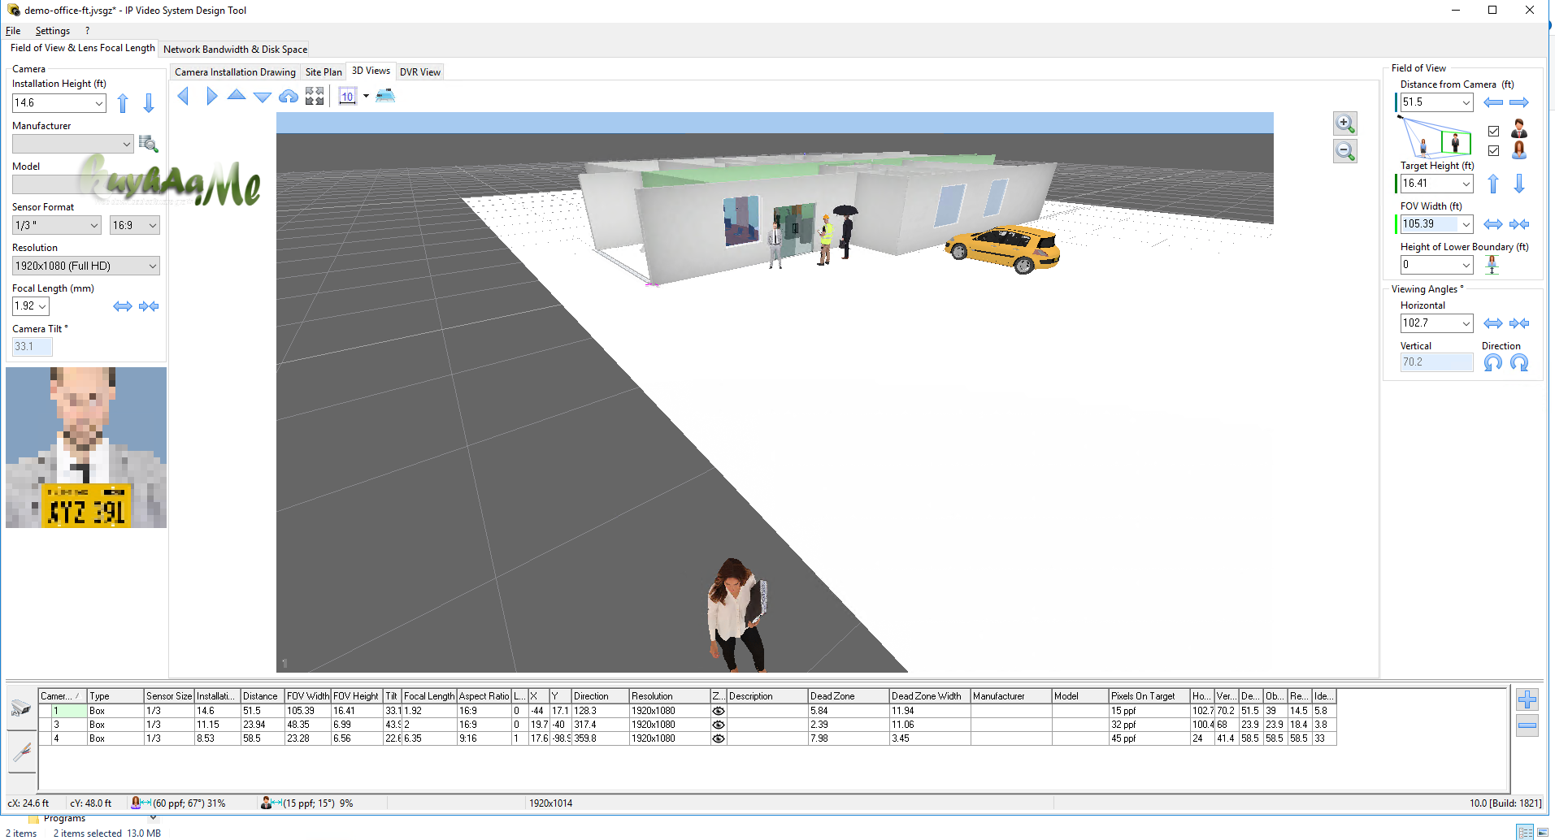The height and width of the screenshot is (840, 1555).
Task: Rotate the 3D view left with the arrow
Action: 183,96
